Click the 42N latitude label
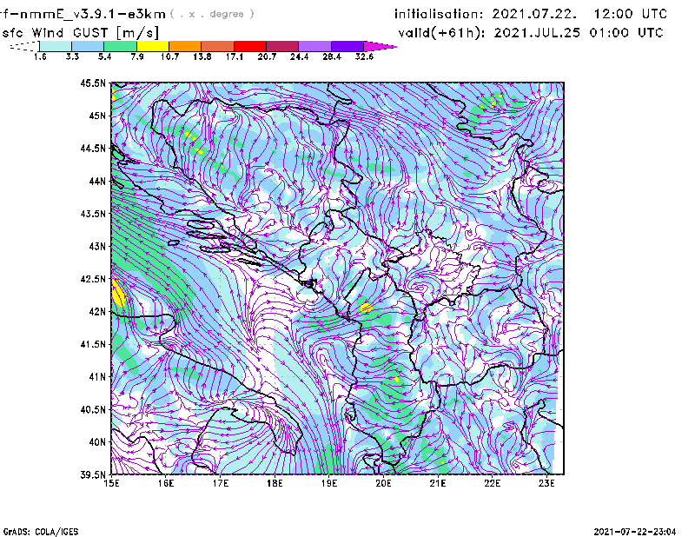Screen dimensions: 695x537 coord(97,312)
